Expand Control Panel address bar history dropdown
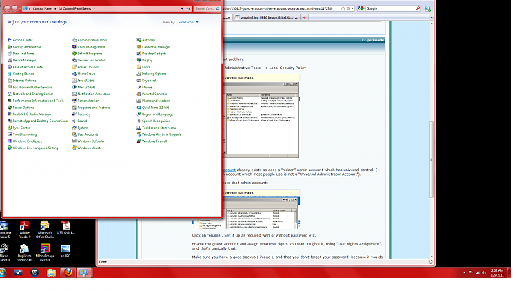The width and height of the screenshot is (517, 291). tap(182, 8)
